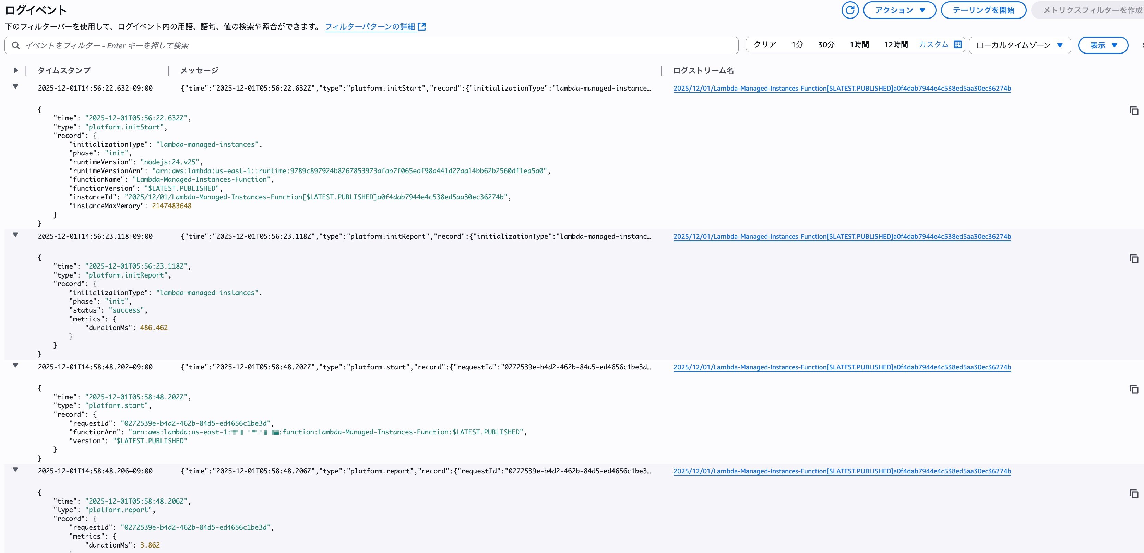Click the magnifying glass in the filter bar
This screenshot has width=1144, height=553.
pos(16,45)
